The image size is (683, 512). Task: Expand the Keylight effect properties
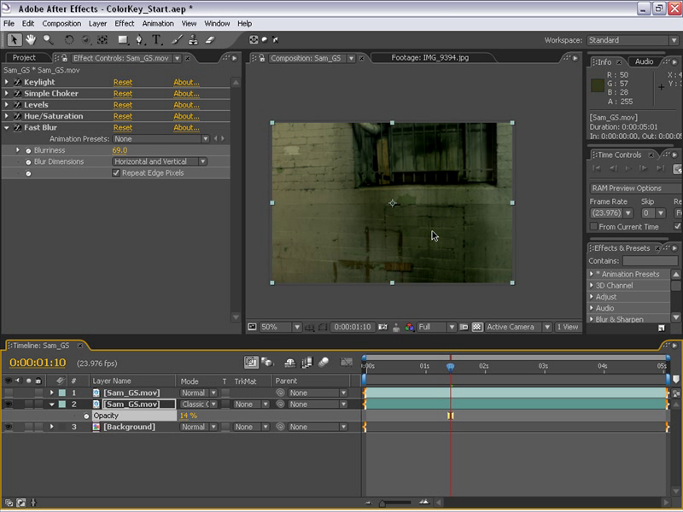[7, 82]
